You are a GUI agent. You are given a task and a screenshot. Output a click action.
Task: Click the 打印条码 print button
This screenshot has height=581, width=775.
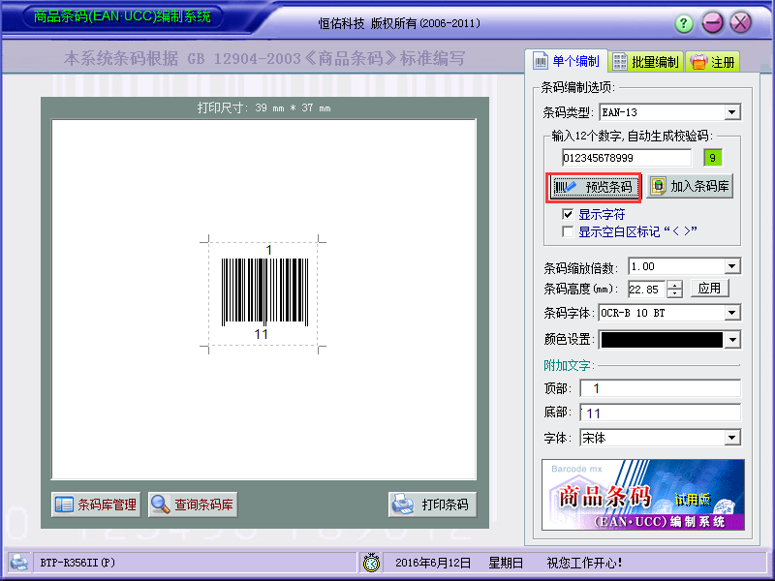pos(434,504)
